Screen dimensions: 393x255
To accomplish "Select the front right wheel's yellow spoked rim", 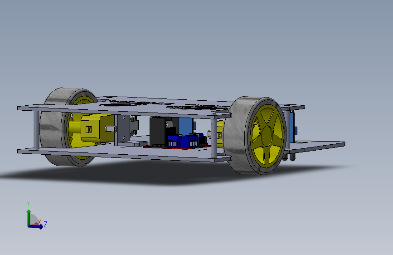I will [x=267, y=136].
